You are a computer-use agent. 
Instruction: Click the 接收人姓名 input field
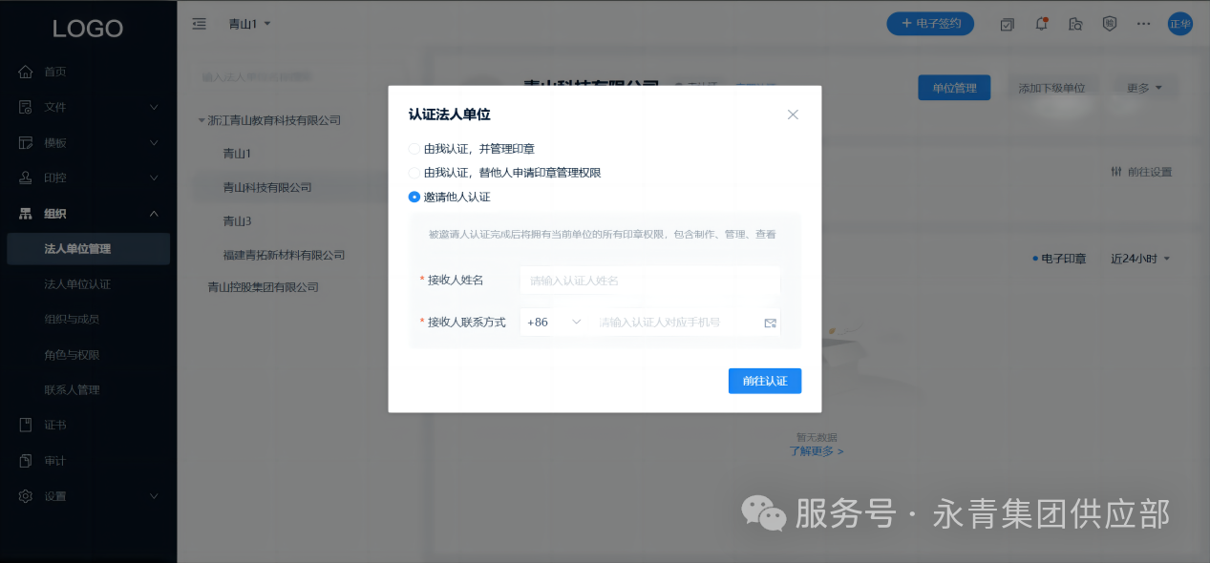(649, 281)
